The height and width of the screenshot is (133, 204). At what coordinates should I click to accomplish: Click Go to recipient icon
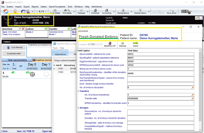(158, 12)
